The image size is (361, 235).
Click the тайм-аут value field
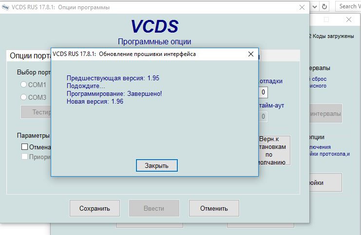(x=263, y=117)
